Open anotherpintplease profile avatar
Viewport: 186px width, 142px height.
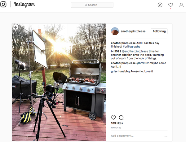tap(115, 31)
